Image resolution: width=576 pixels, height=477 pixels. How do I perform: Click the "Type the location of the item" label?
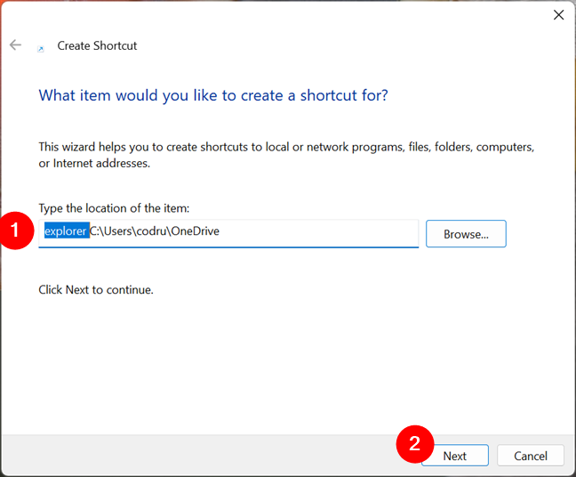pos(114,208)
